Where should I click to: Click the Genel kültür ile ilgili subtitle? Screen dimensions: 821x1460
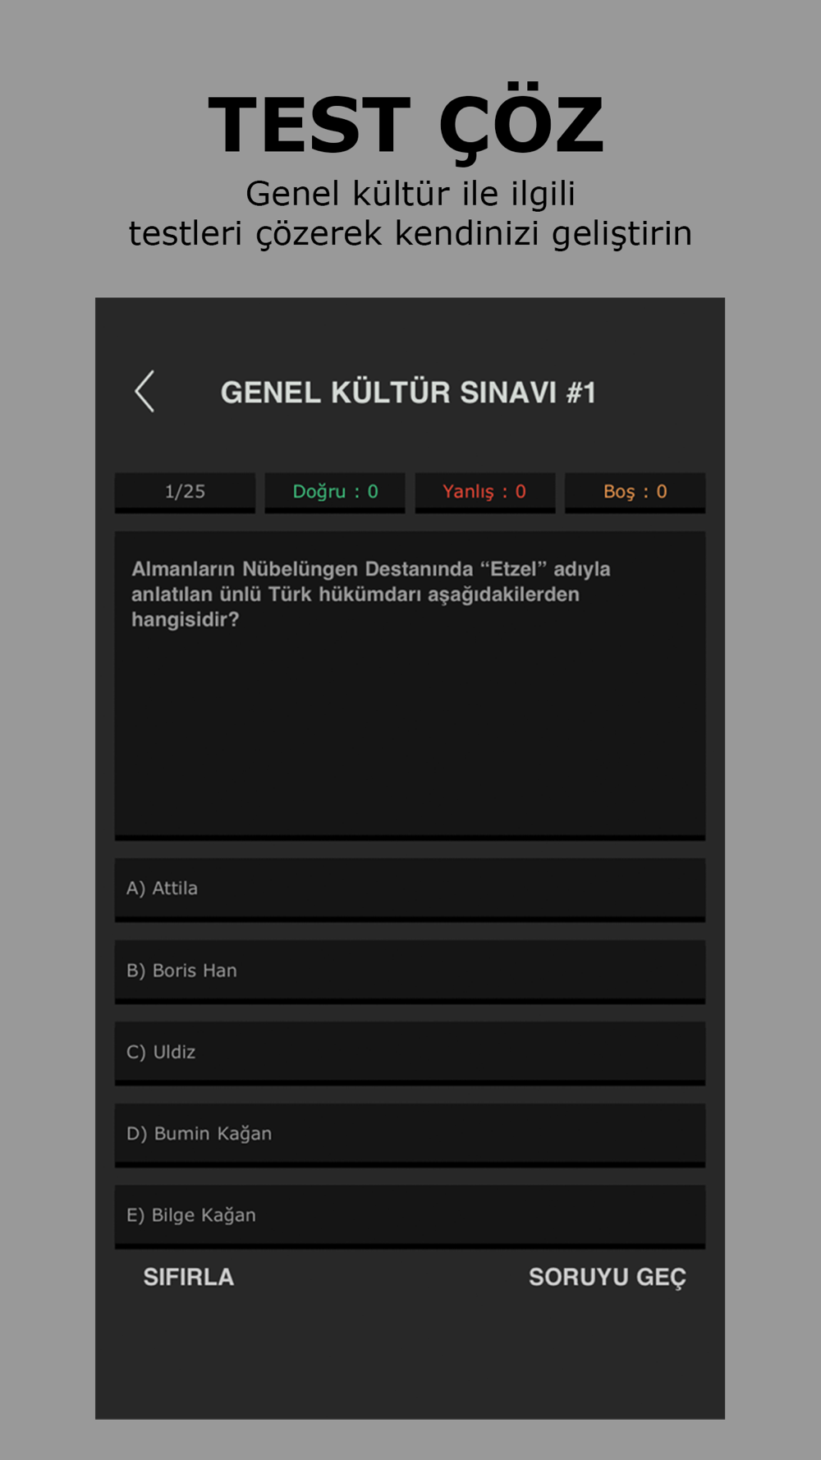pos(410,194)
